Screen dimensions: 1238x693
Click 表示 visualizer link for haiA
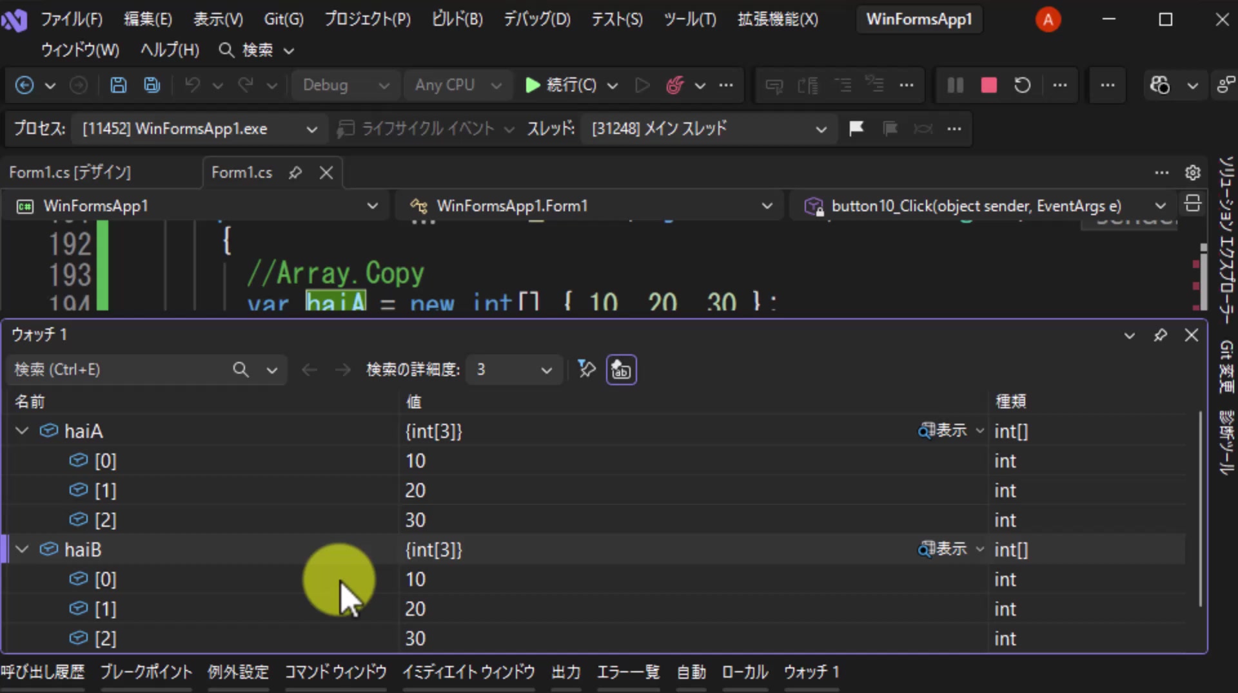(x=943, y=430)
